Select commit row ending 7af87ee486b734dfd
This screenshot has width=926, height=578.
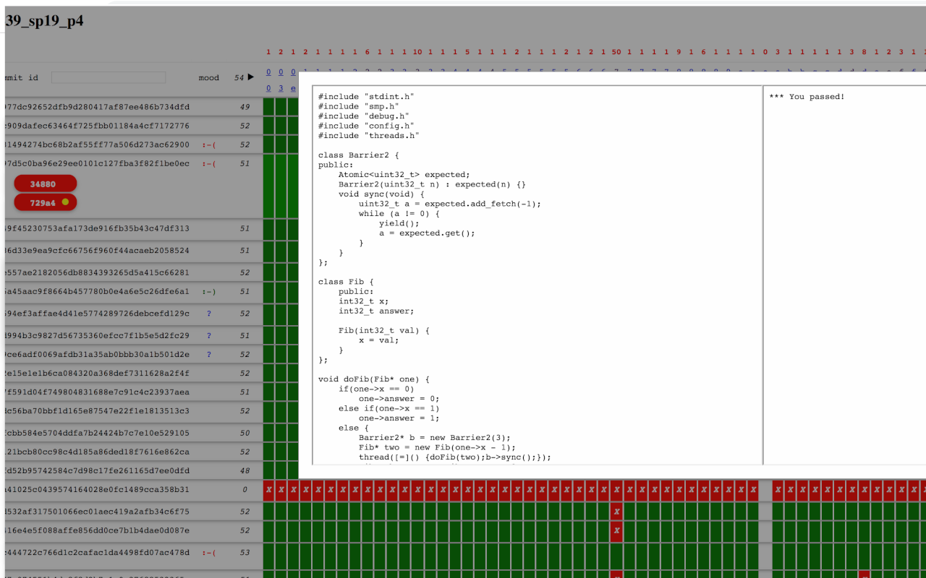click(x=134, y=107)
